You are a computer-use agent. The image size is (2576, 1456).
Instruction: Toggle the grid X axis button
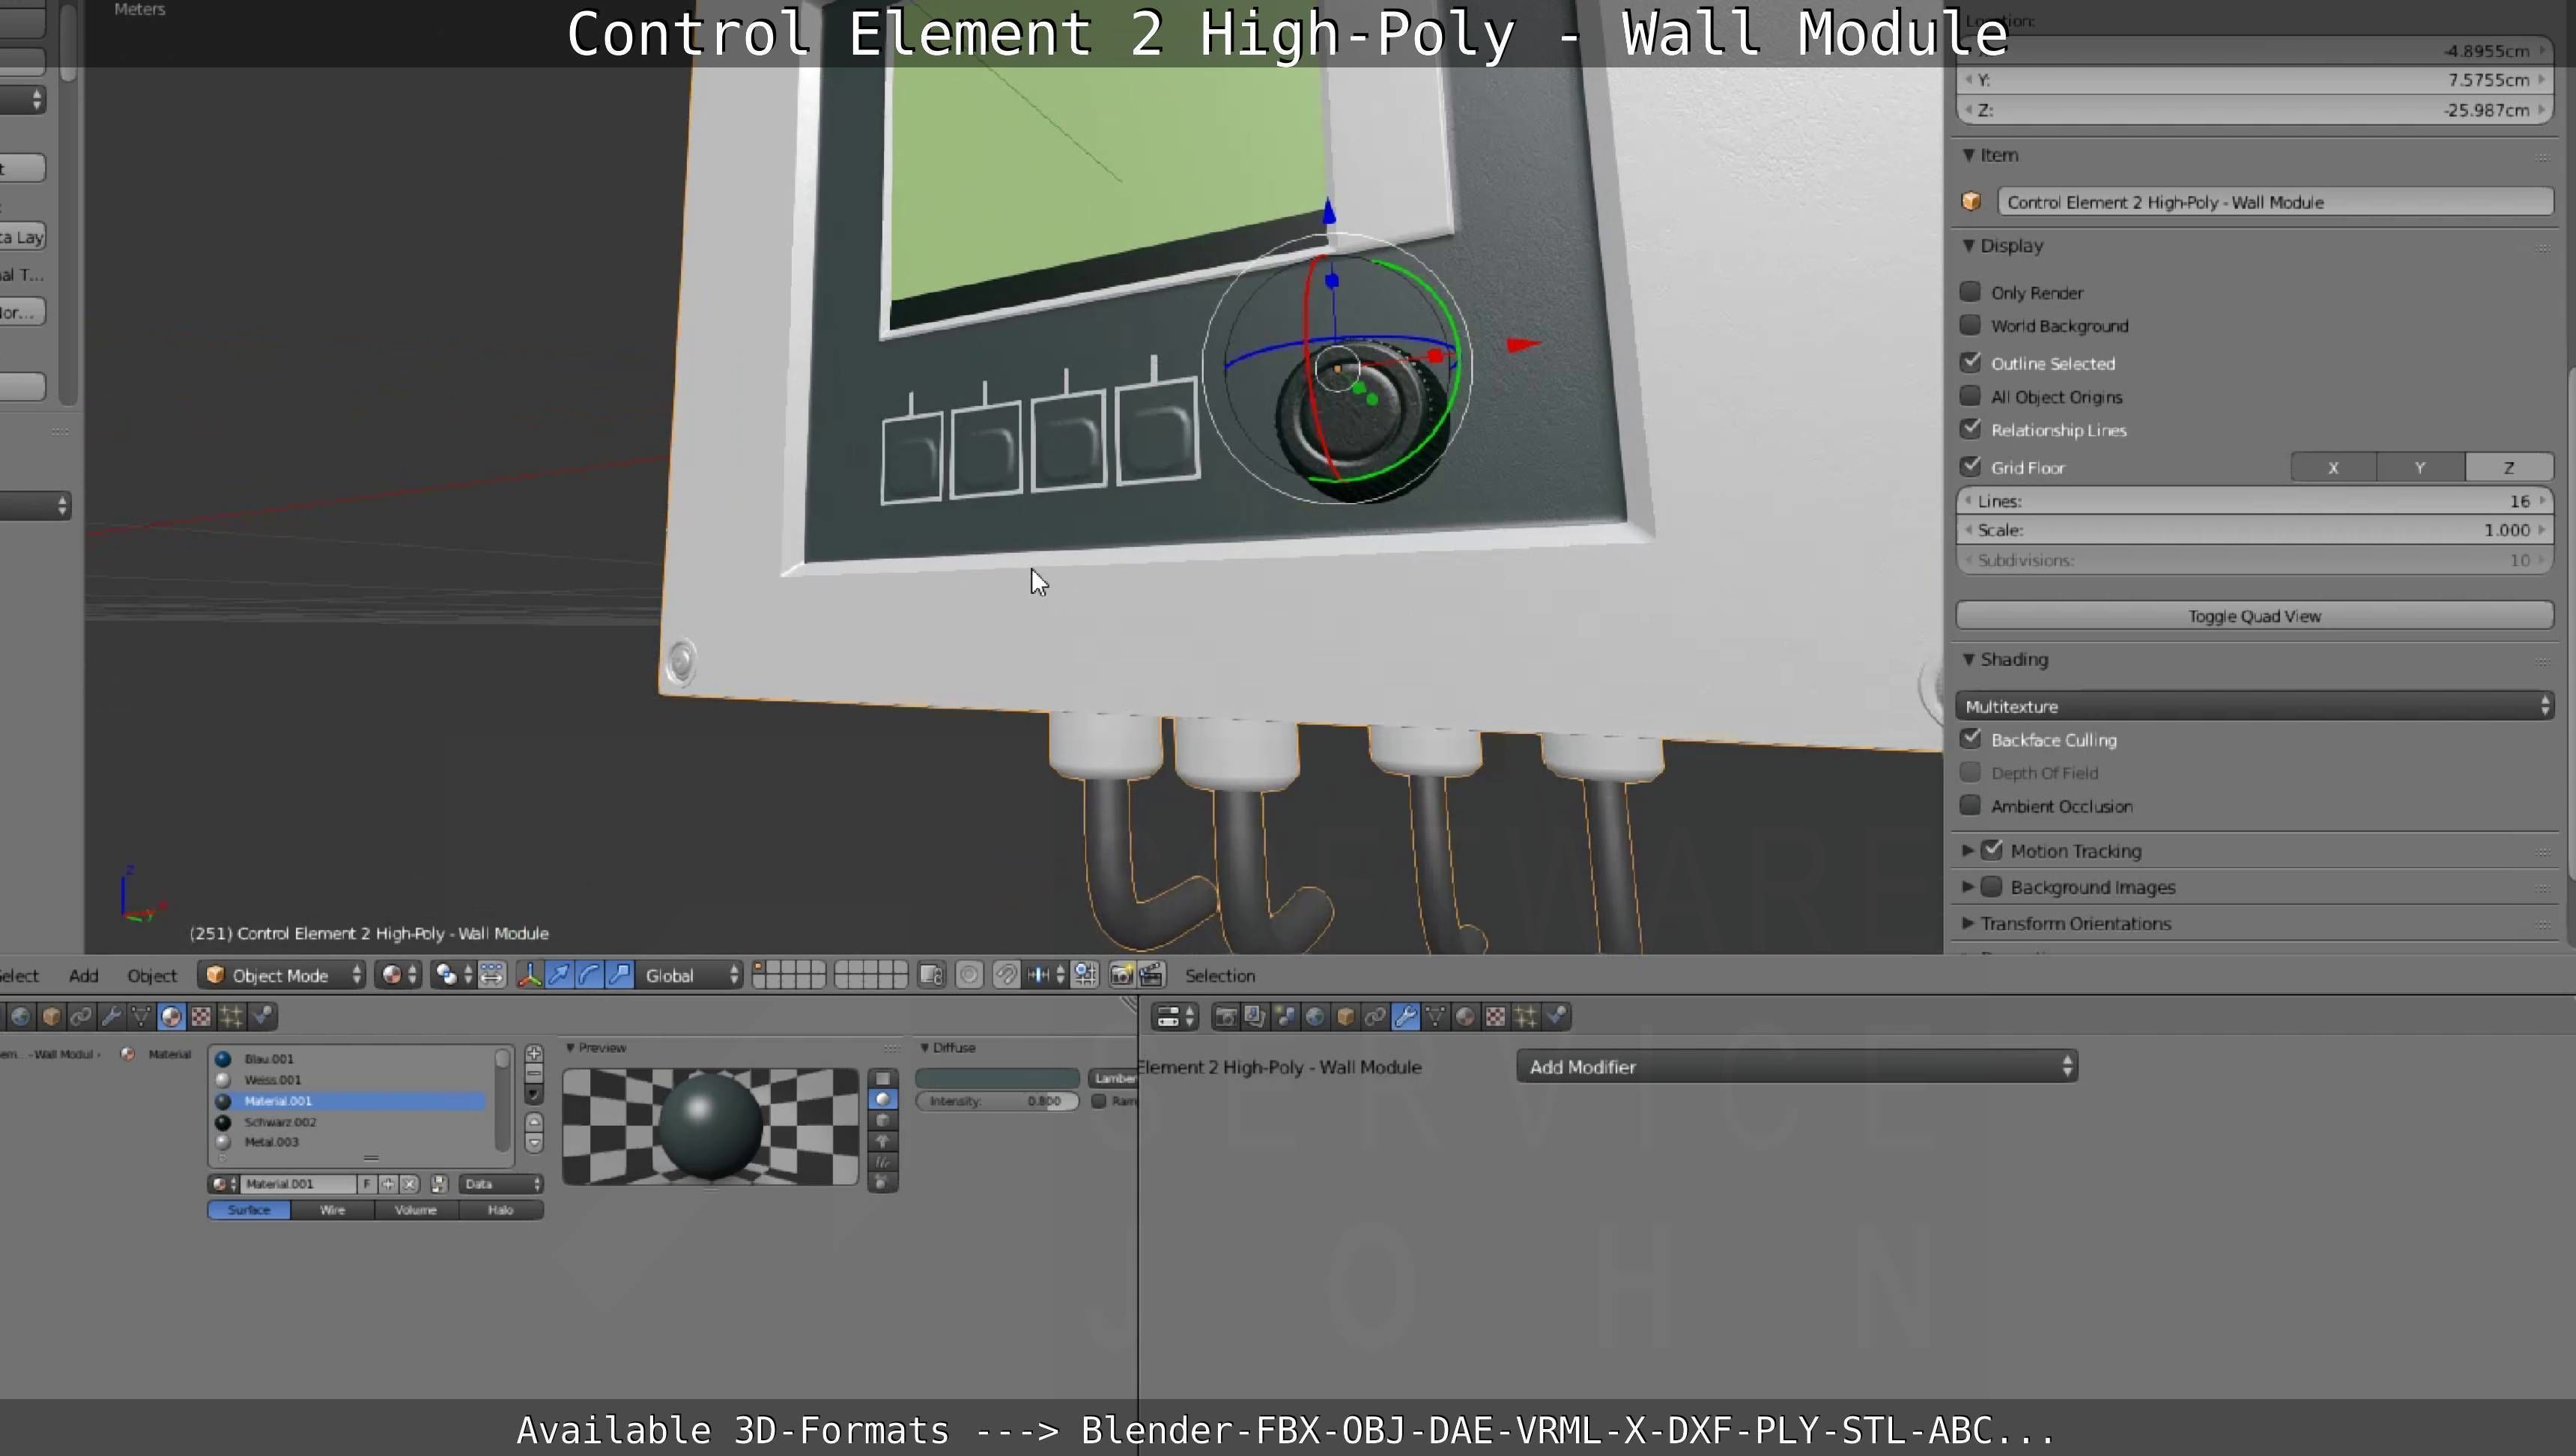click(x=2333, y=467)
